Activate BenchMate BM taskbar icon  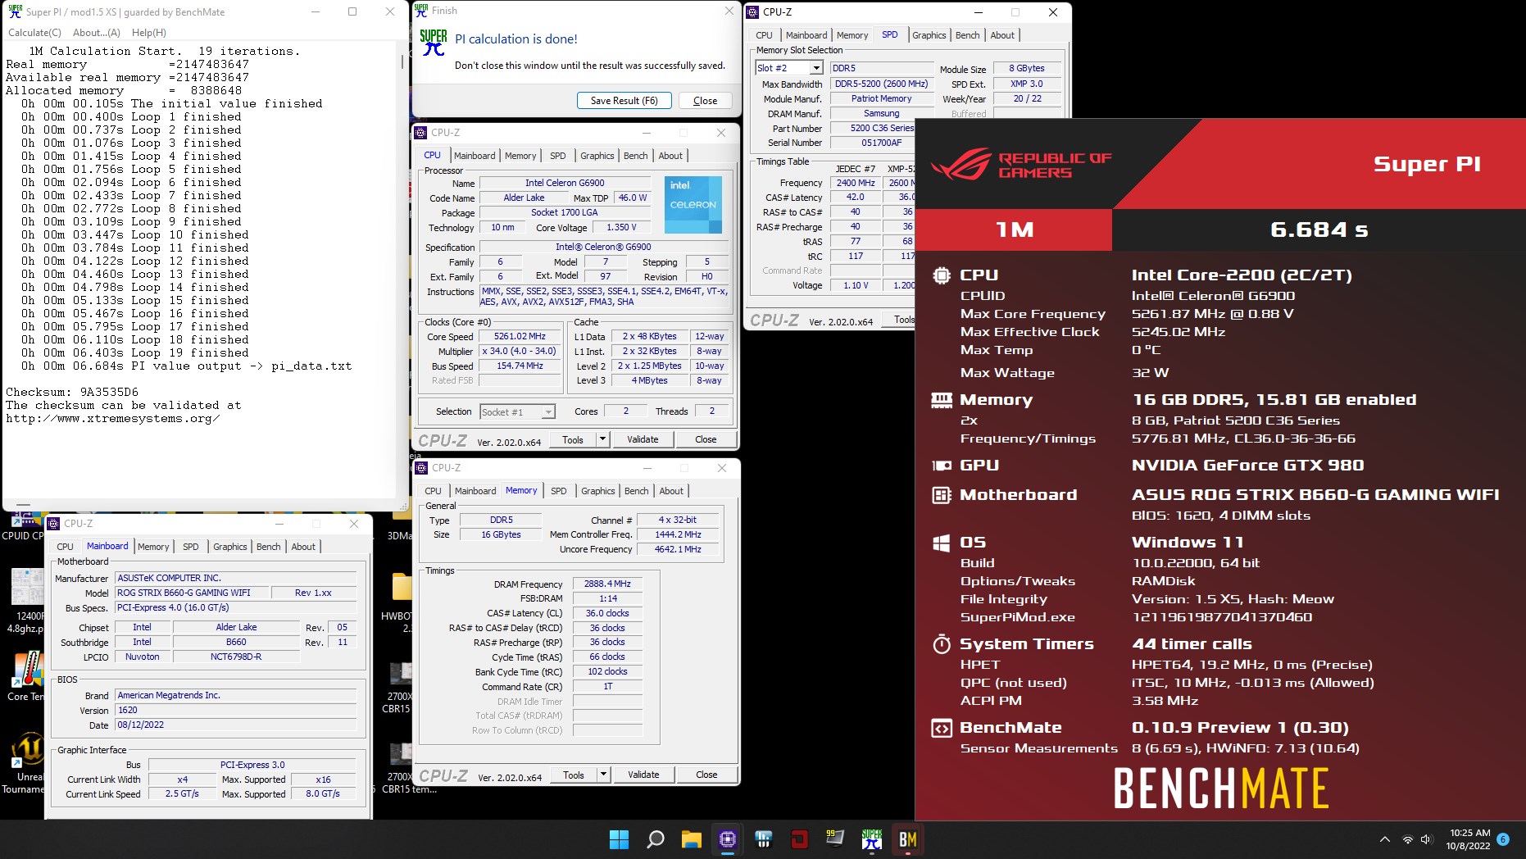point(907,839)
